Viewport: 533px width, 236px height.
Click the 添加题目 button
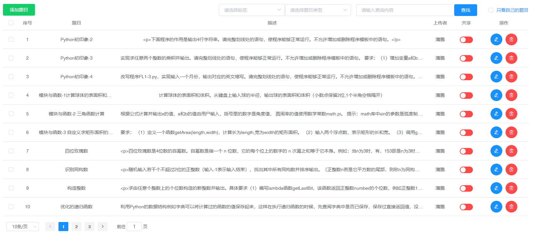(19, 10)
